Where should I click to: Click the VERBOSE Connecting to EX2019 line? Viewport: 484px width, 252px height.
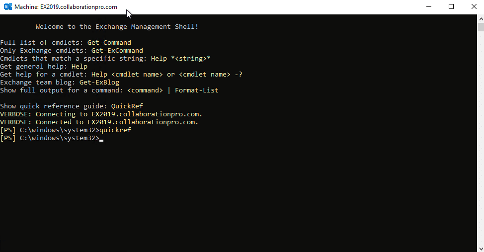click(x=101, y=114)
